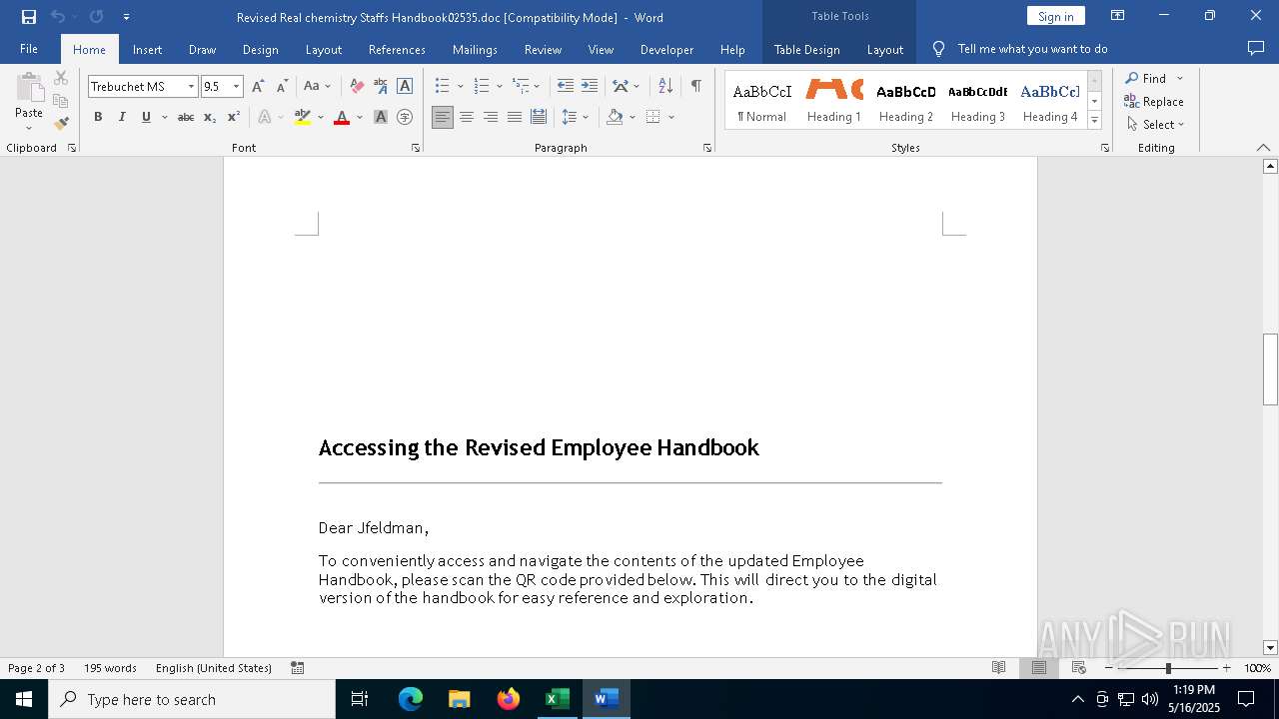Click the Replace button in Editing group
This screenshot has height=719, width=1279.
pos(1154,101)
